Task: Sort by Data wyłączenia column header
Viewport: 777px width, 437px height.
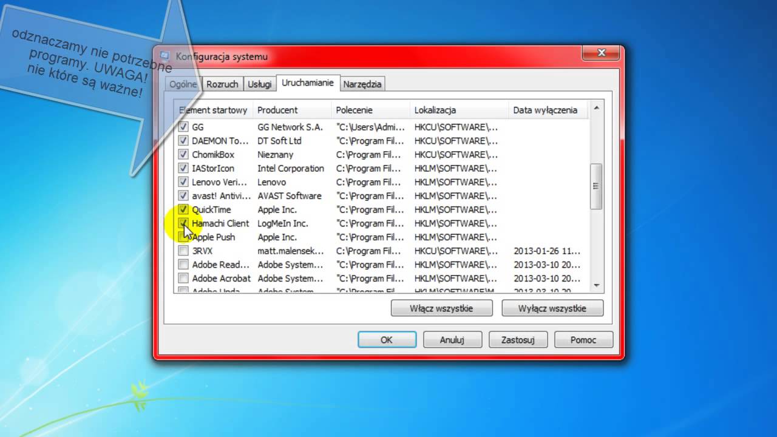Action: [x=549, y=110]
